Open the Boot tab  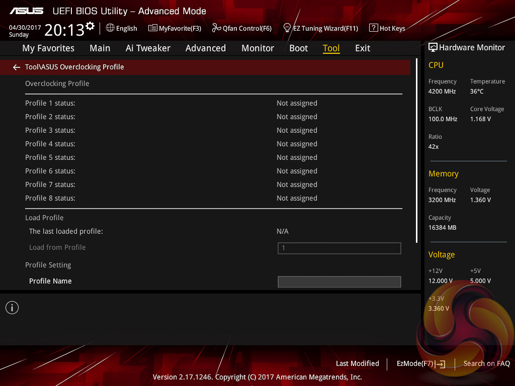click(299, 48)
